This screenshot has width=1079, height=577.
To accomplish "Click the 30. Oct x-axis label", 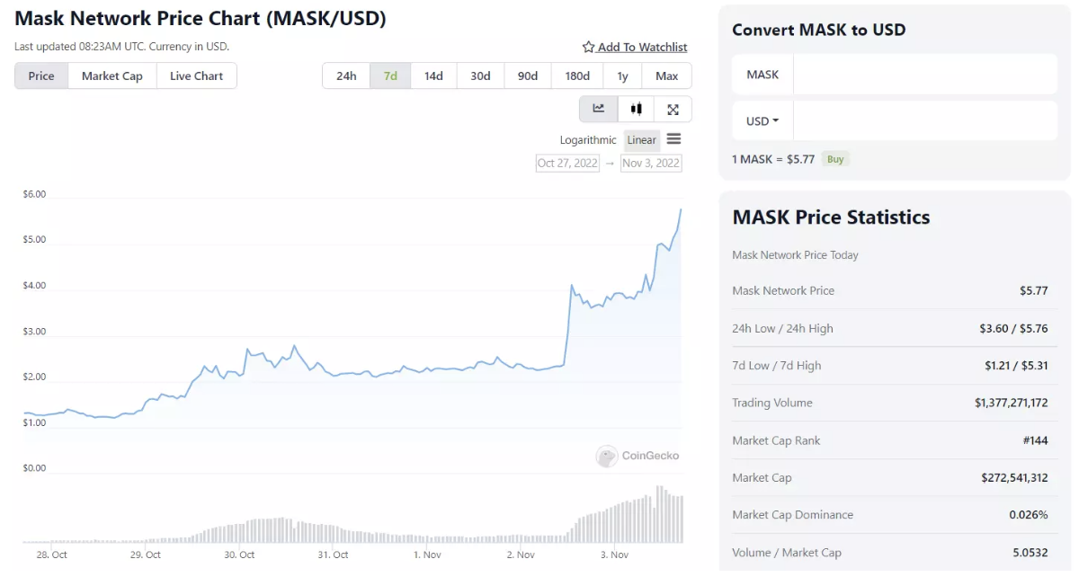I will (x=240, y=555).
